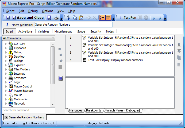Click the pause test run icon

click(140, 18)
